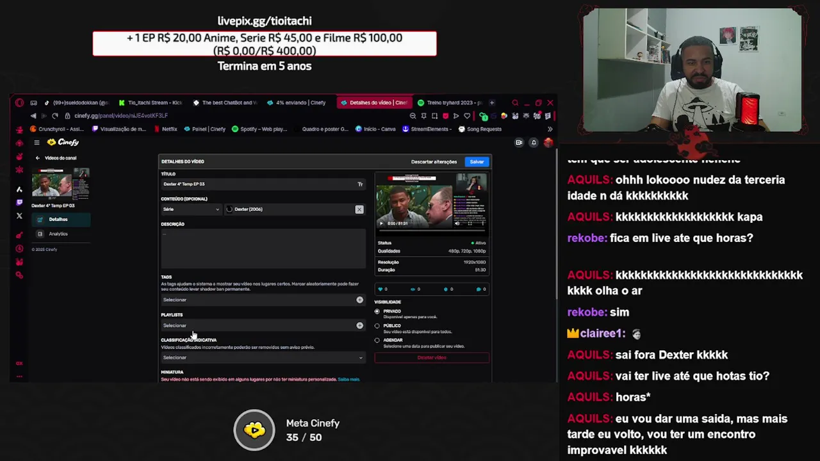Open the Série content type dropdown
Viewport: 820px width, 461px height.
point(191,209)
